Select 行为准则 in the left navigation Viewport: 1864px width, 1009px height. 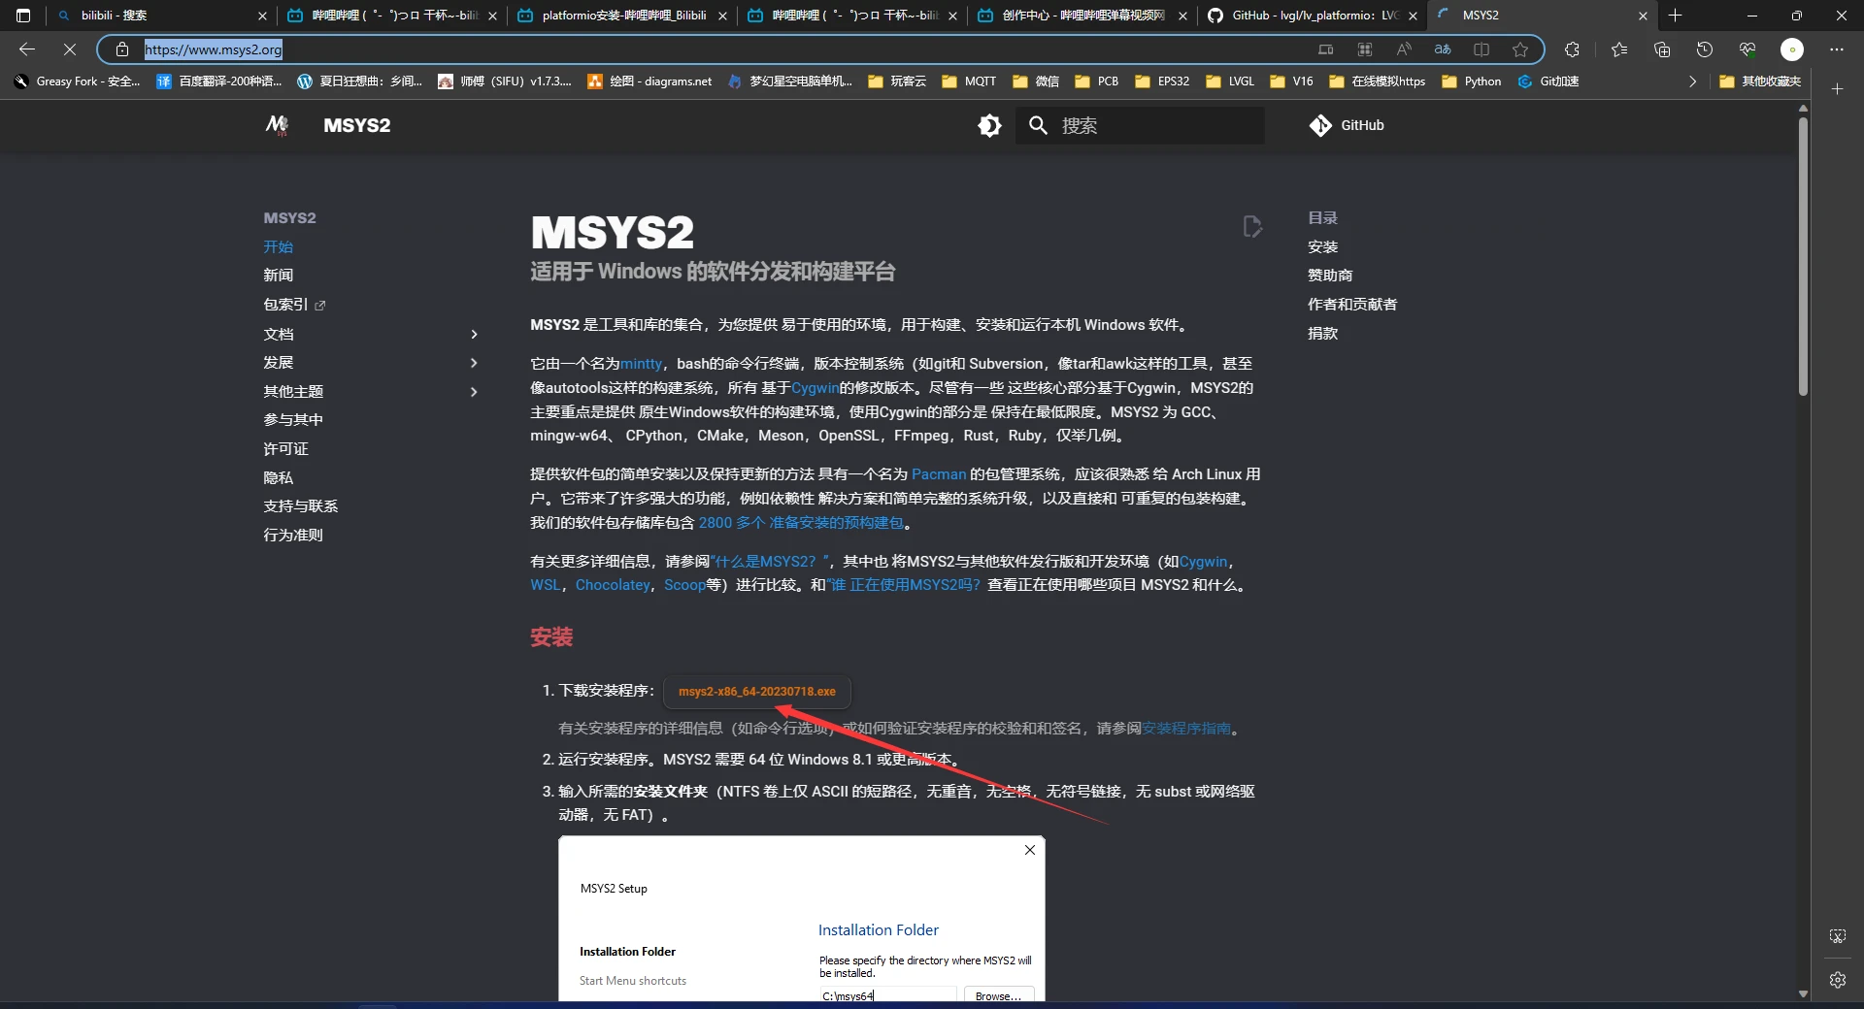point(293,536)
